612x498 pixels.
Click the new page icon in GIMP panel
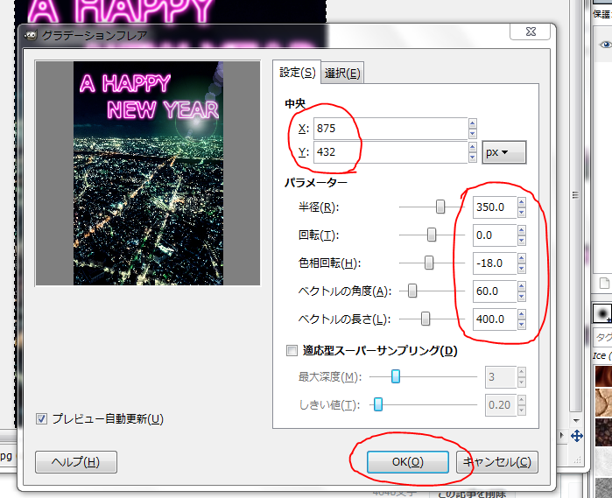click(x=604, y=283)
